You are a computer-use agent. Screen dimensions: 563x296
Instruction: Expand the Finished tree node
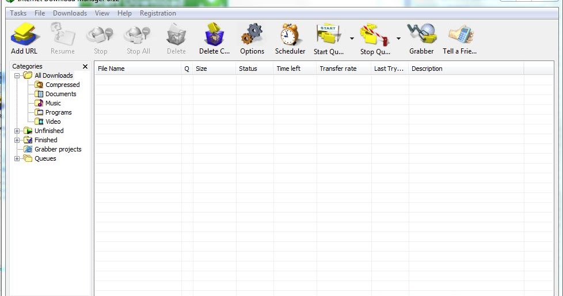coord(17,141)
